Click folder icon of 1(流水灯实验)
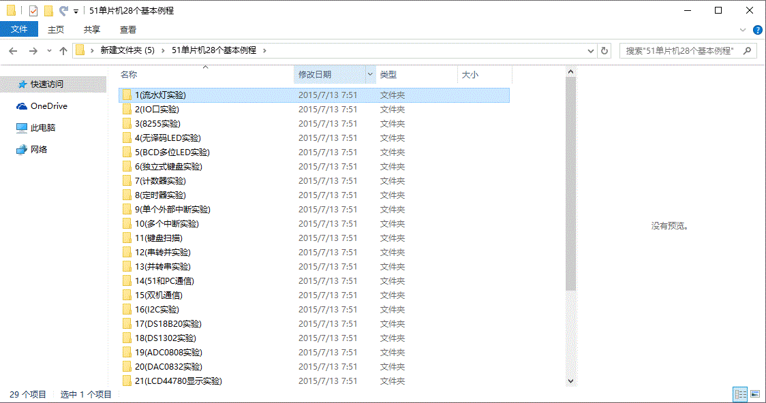Screen dimensions: 766x403 [x=127, y=95]
